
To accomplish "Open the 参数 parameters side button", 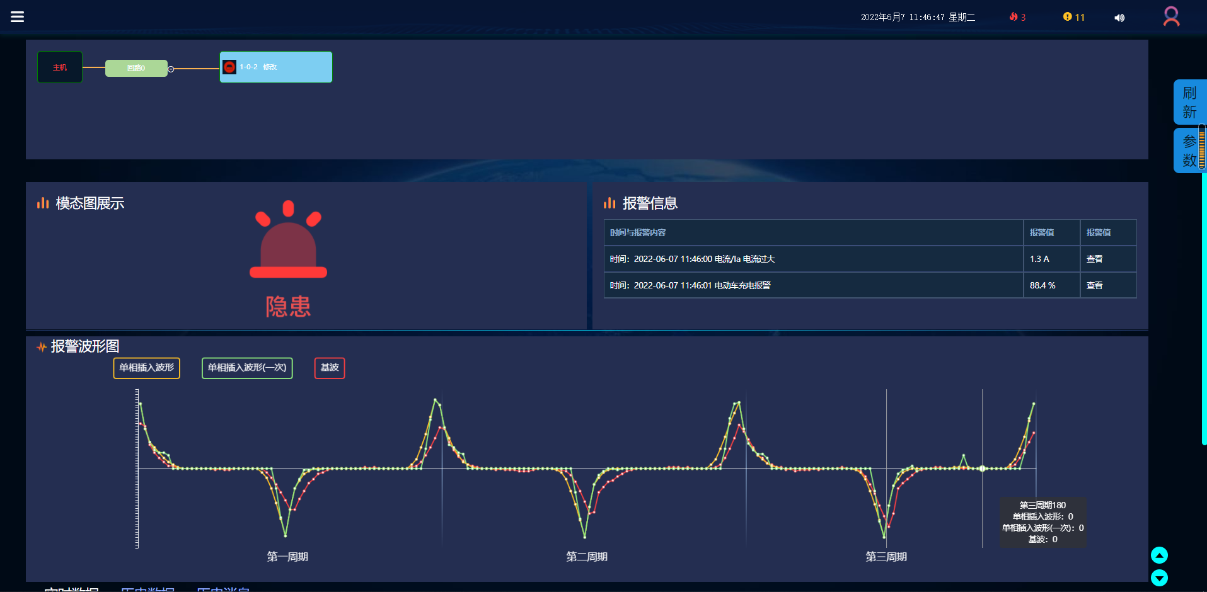I will (1187, 151).
